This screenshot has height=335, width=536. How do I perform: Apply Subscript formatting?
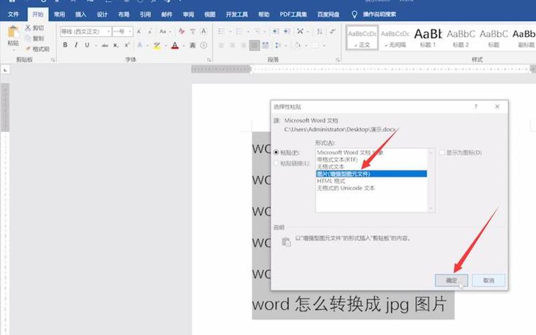click(x=116, y=45)
